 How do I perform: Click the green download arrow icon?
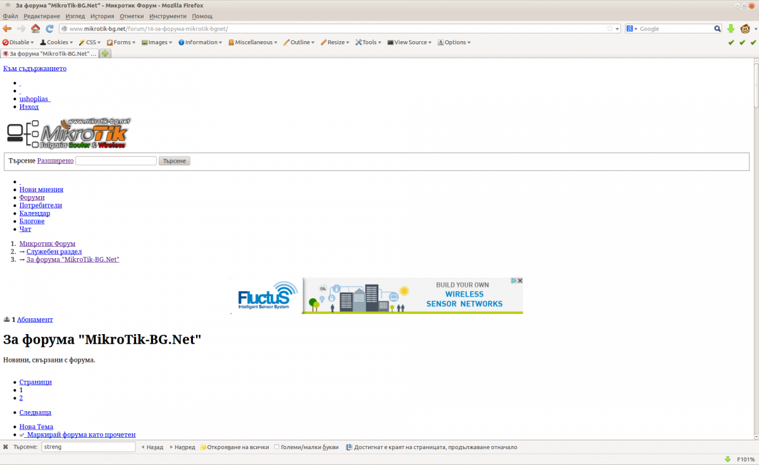[731, 28]
